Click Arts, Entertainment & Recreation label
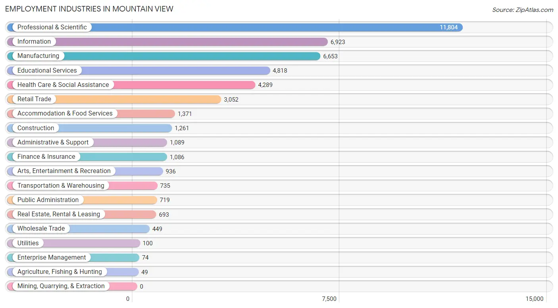The image size is (558, 308). [x=64, y=171]
